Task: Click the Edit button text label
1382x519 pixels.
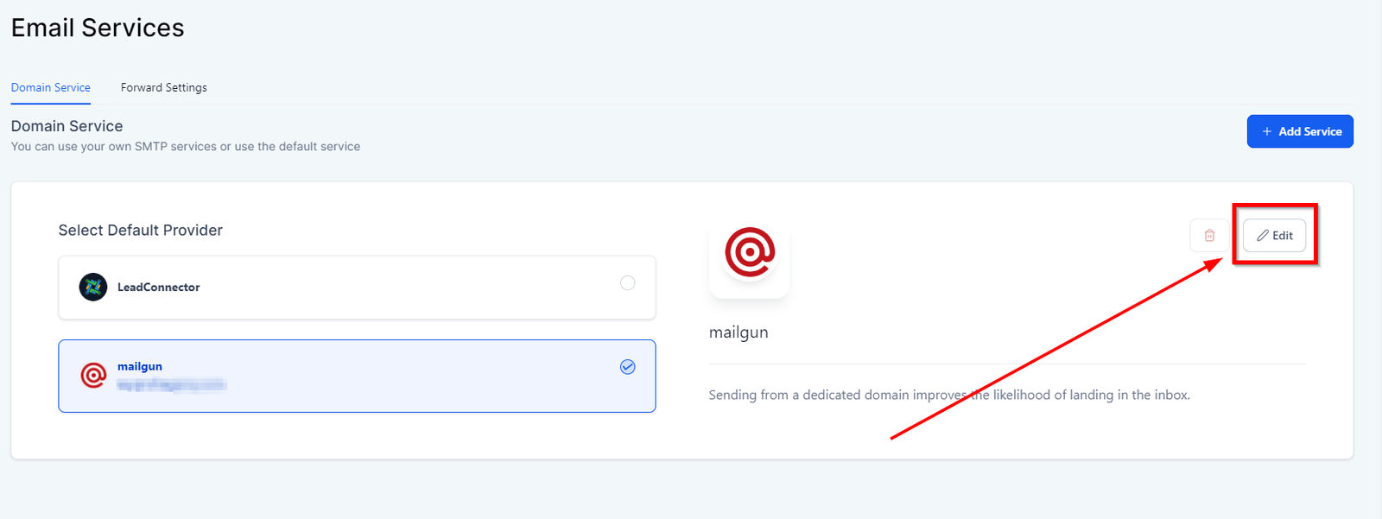Action: click(x=1283, y=236)
